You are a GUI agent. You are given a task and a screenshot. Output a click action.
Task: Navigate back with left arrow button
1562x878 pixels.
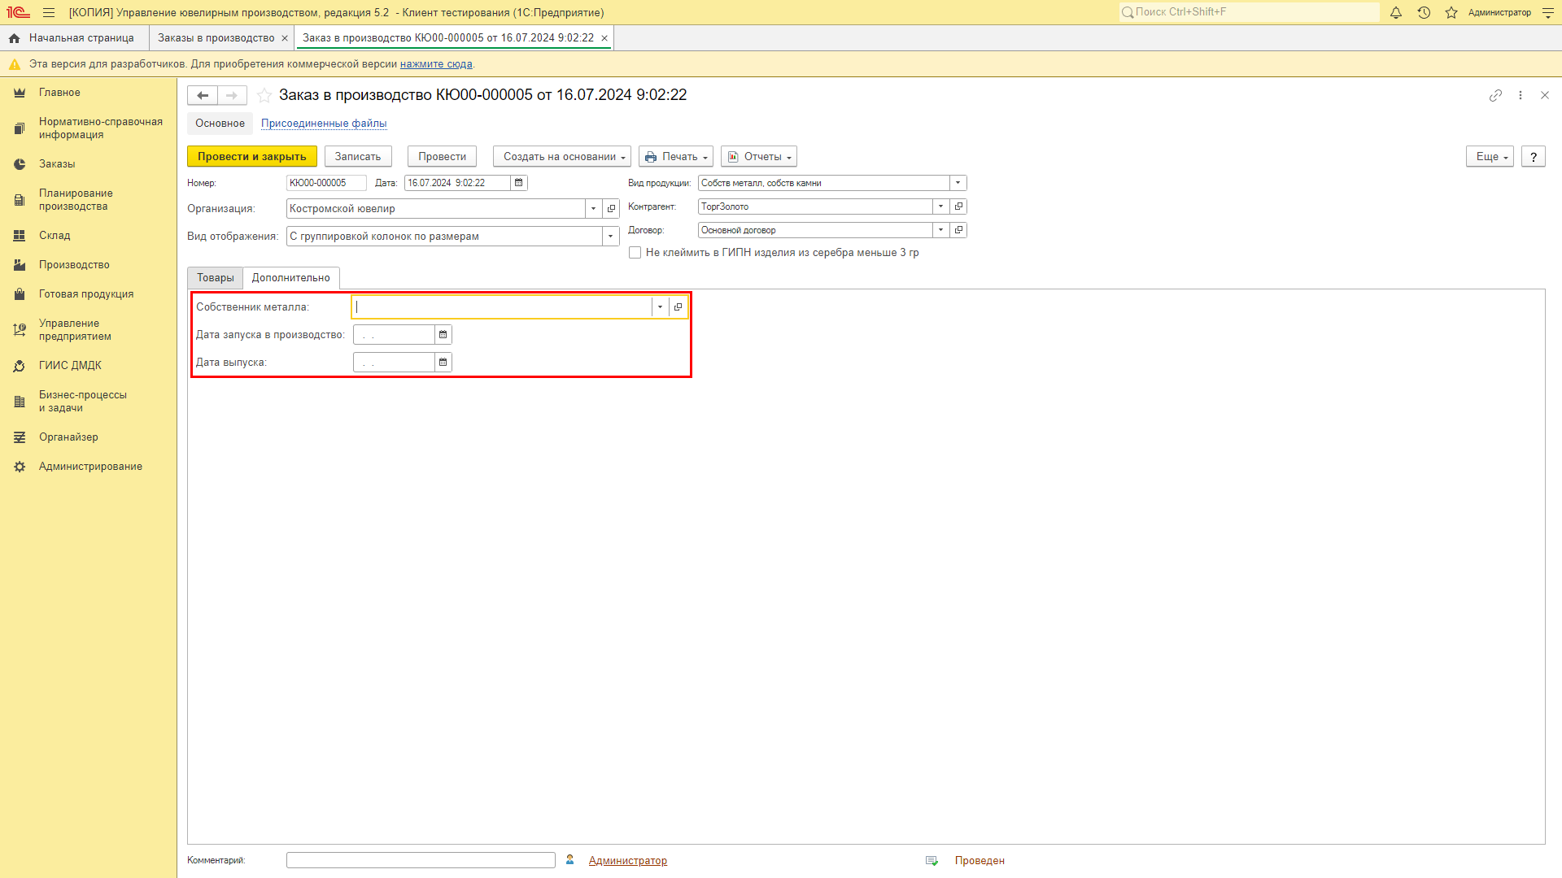(203, 95)
